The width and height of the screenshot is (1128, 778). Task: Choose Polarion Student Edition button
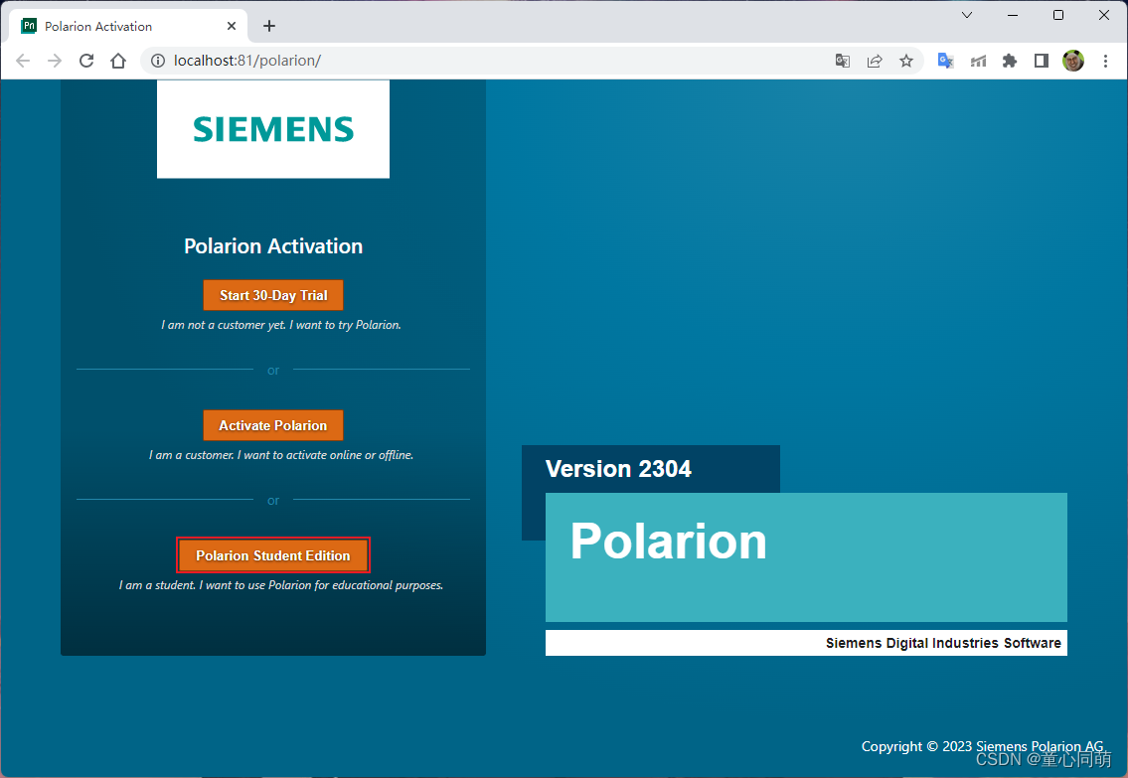tap(272, 555)
